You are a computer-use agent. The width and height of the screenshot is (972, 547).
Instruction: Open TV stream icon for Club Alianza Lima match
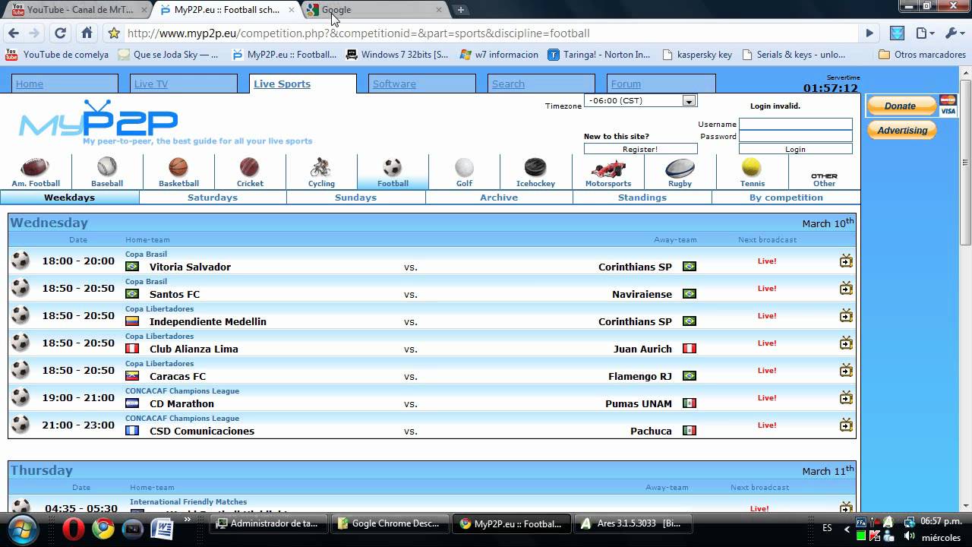point(846,343)
